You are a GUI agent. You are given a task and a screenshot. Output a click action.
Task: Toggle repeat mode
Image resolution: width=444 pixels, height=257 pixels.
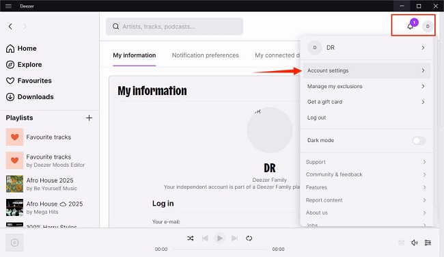tap(249, 239)
